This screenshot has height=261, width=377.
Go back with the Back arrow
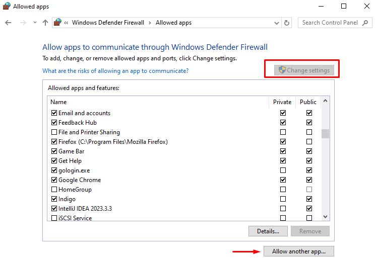(8, 23)
